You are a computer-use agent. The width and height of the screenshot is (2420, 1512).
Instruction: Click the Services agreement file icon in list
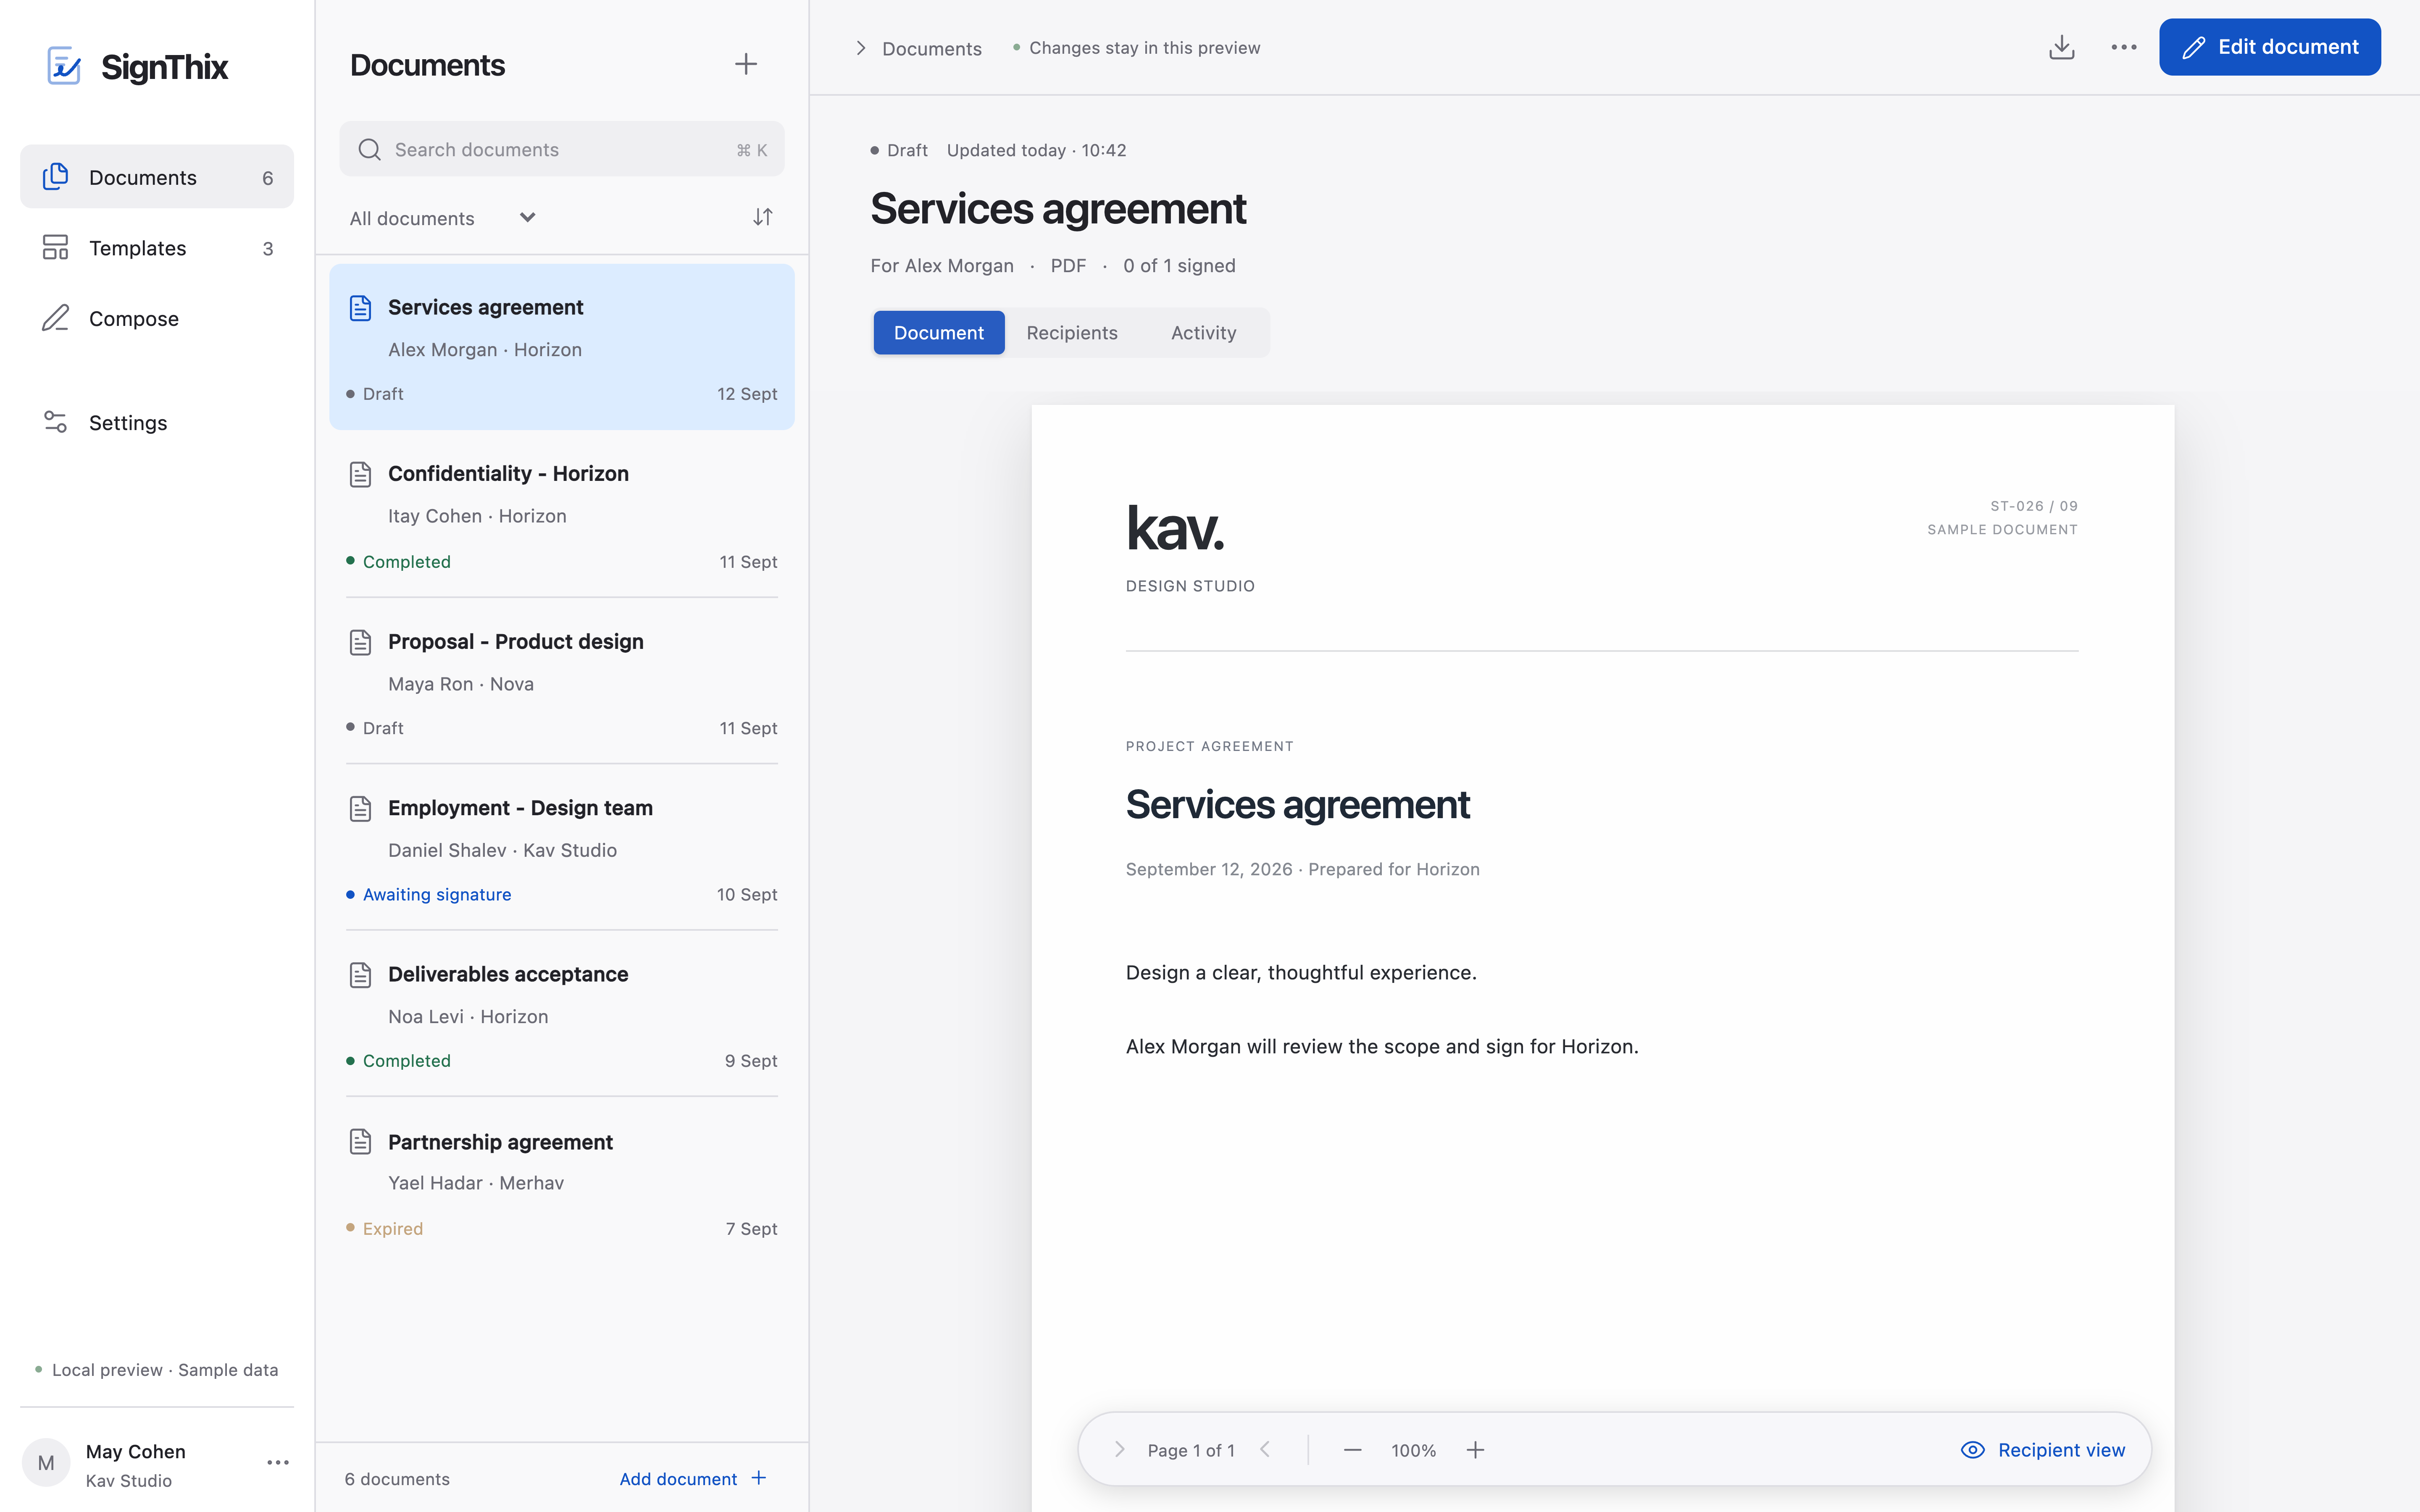[x=361, y=308]
